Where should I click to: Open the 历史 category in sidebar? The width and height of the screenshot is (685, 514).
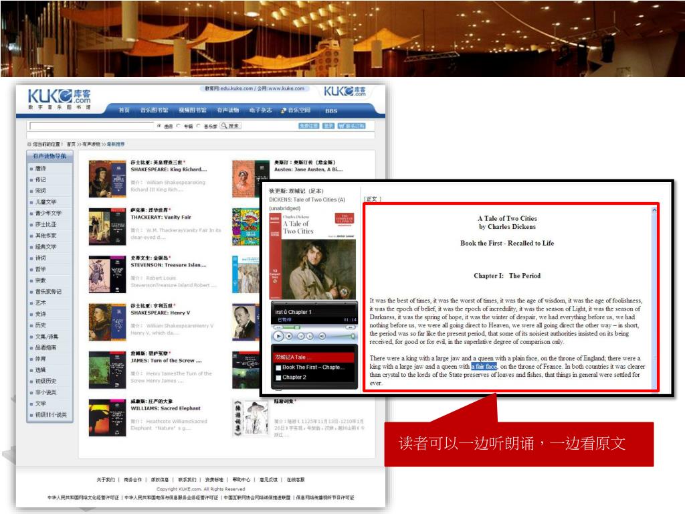41,325
